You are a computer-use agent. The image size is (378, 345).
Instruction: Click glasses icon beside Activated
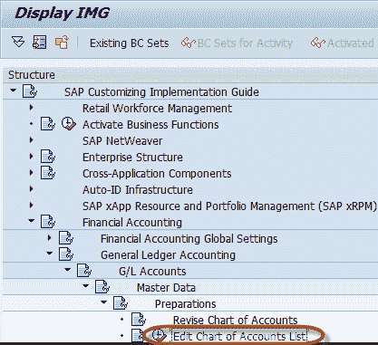pyautogui.click(x=318, y=43)
